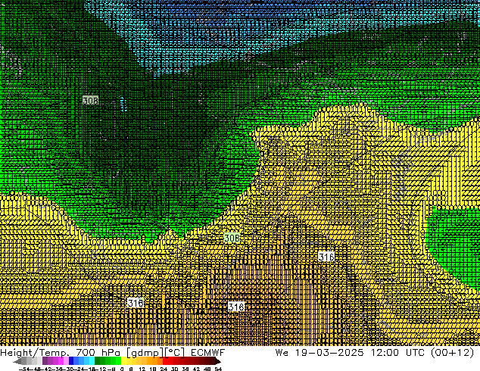Click the '[gdmp]' unit text
This screenshot has width=480, height=371.
point(145,353)
